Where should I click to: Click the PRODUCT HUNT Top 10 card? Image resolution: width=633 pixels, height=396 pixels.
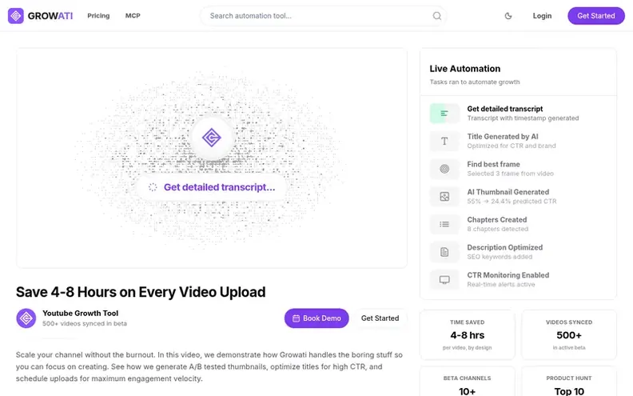569,382
